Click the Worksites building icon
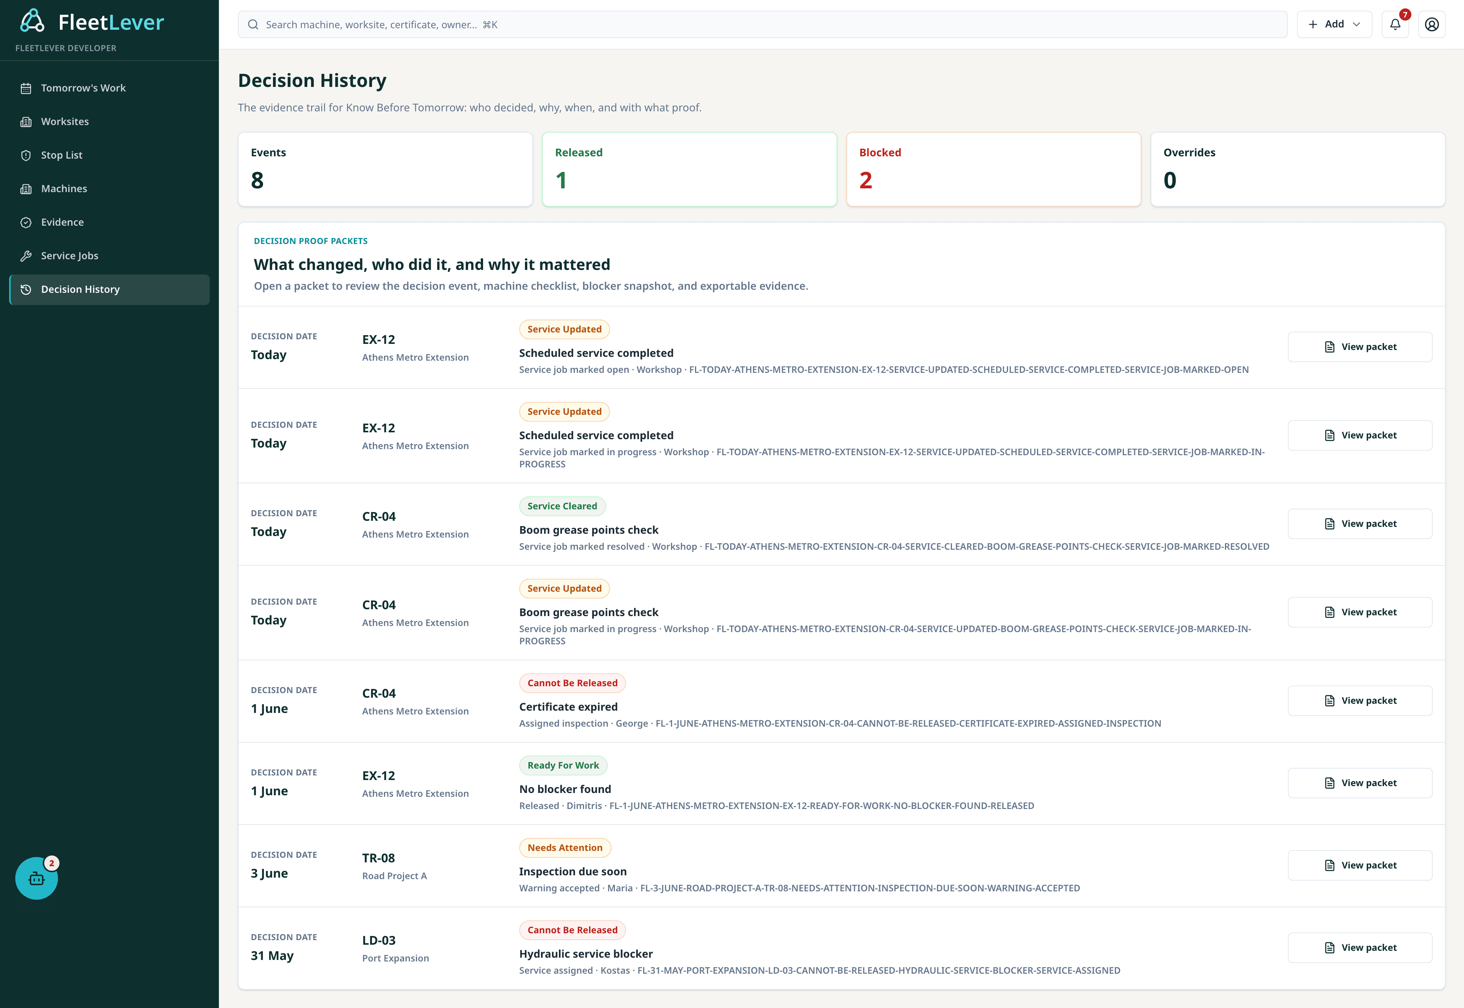The image size is (1464, 1008). click(x=26, y=122)
